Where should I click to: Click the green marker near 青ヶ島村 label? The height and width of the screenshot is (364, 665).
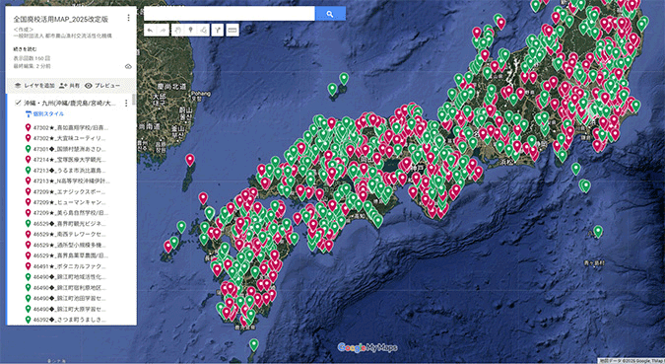pyautogui.click(x=598, y=232)
